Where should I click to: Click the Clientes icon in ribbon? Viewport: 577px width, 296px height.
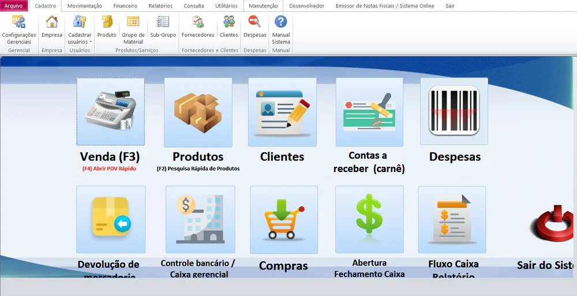(229, 22)
